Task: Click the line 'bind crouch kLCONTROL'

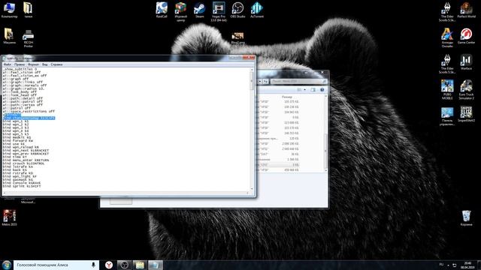Action: pyautogui.click(x=24, y=163)
